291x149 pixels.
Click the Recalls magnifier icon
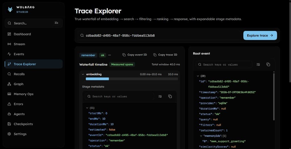(9, 74)
